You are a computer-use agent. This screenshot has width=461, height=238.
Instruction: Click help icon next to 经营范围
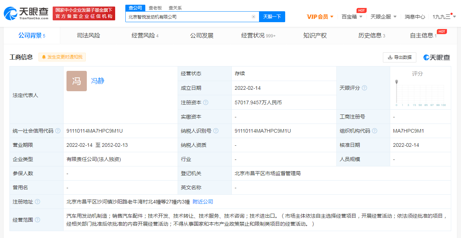[x=37, y=220]
